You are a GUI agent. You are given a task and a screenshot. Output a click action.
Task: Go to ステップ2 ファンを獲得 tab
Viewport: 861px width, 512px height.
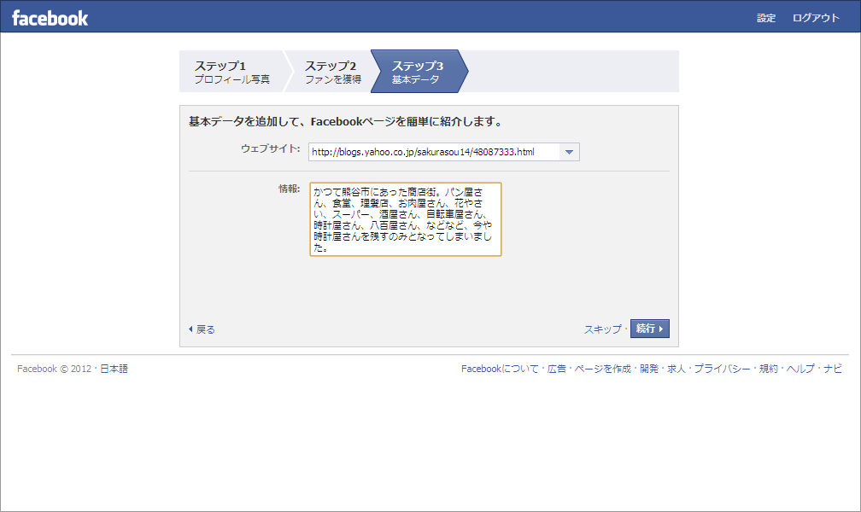coord(333,72)
